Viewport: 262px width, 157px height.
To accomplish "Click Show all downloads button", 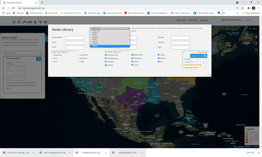I will click(250, 152).
